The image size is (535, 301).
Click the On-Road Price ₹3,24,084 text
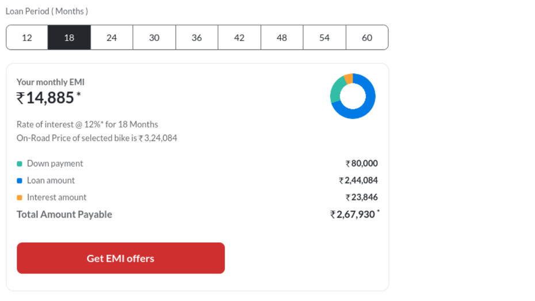tap(97, 138)
